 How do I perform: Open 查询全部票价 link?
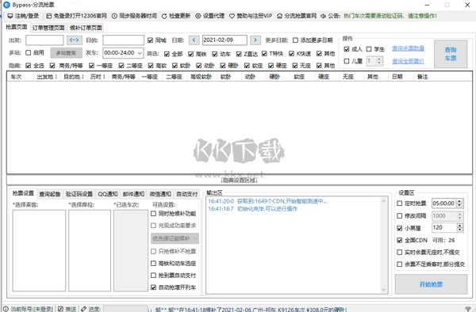409,61
